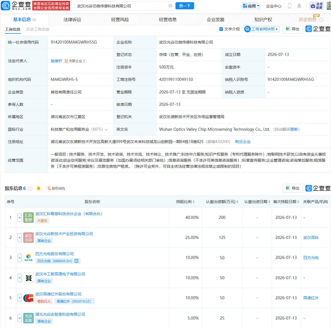Click 附近企业 link after address
This screenshot has height=328, width=331.
point(243,142)
